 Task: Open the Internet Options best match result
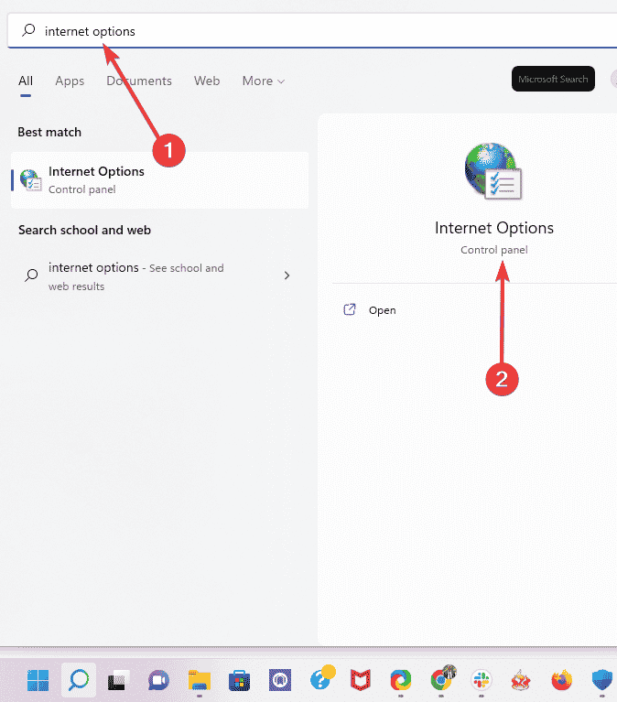tap(160, 180)
